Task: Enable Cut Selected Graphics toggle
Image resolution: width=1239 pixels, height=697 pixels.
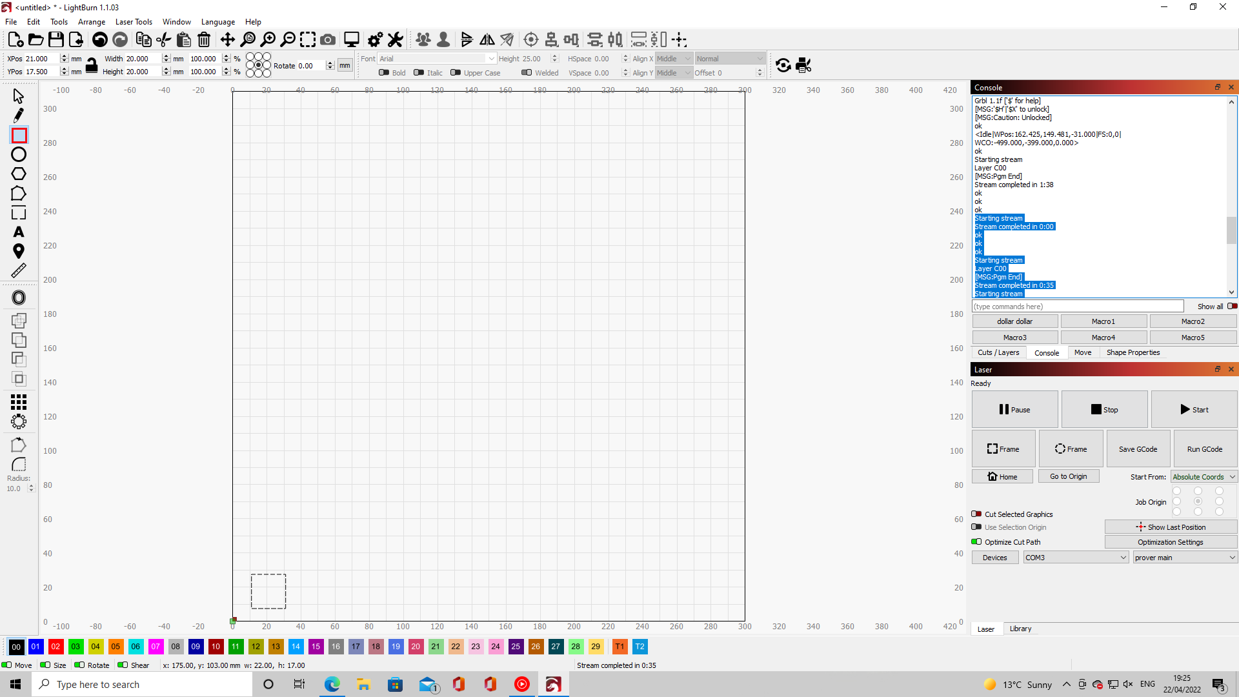Action: pos(976,514)
